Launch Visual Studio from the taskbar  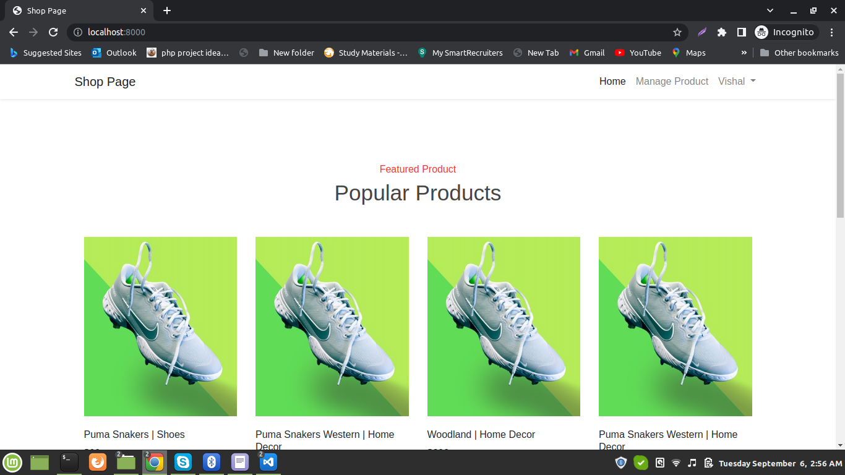(x=268, y=462)
